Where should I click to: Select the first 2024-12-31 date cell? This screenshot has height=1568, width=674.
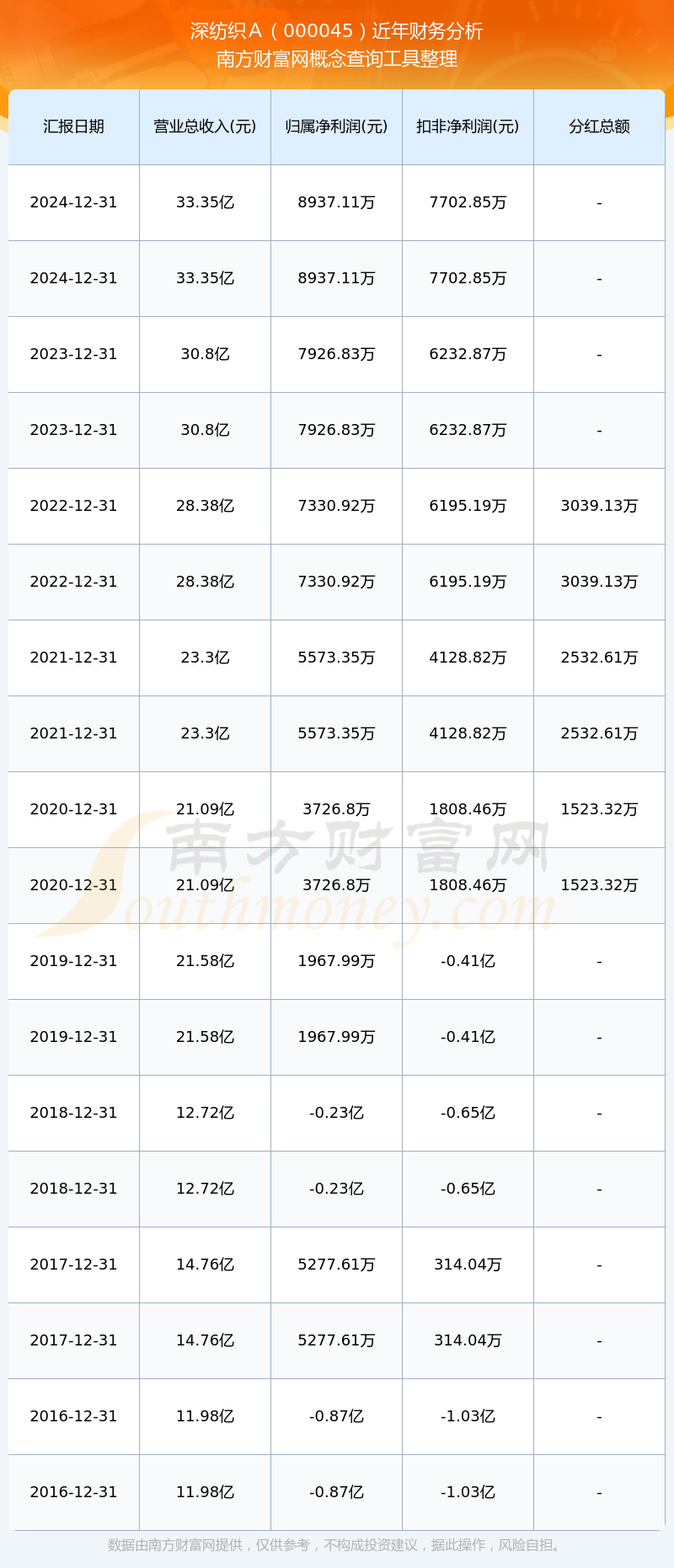coord(73,202)
